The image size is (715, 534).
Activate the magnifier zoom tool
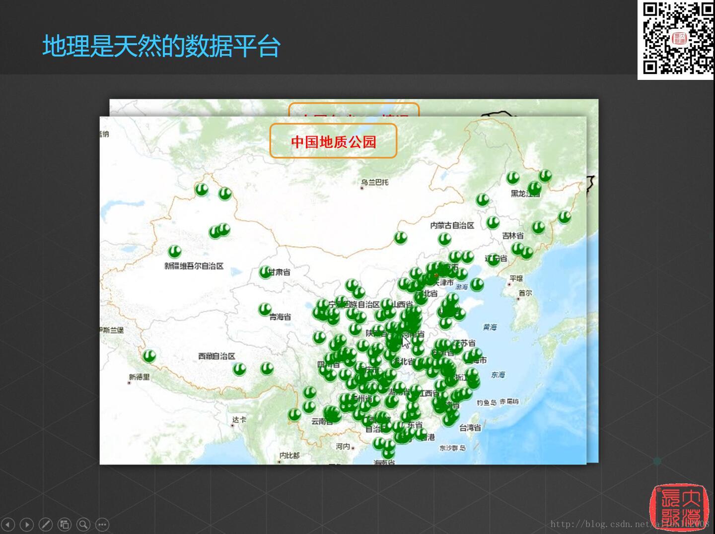83,524
